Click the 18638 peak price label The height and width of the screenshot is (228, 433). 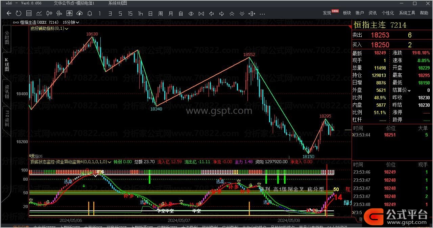92,34
